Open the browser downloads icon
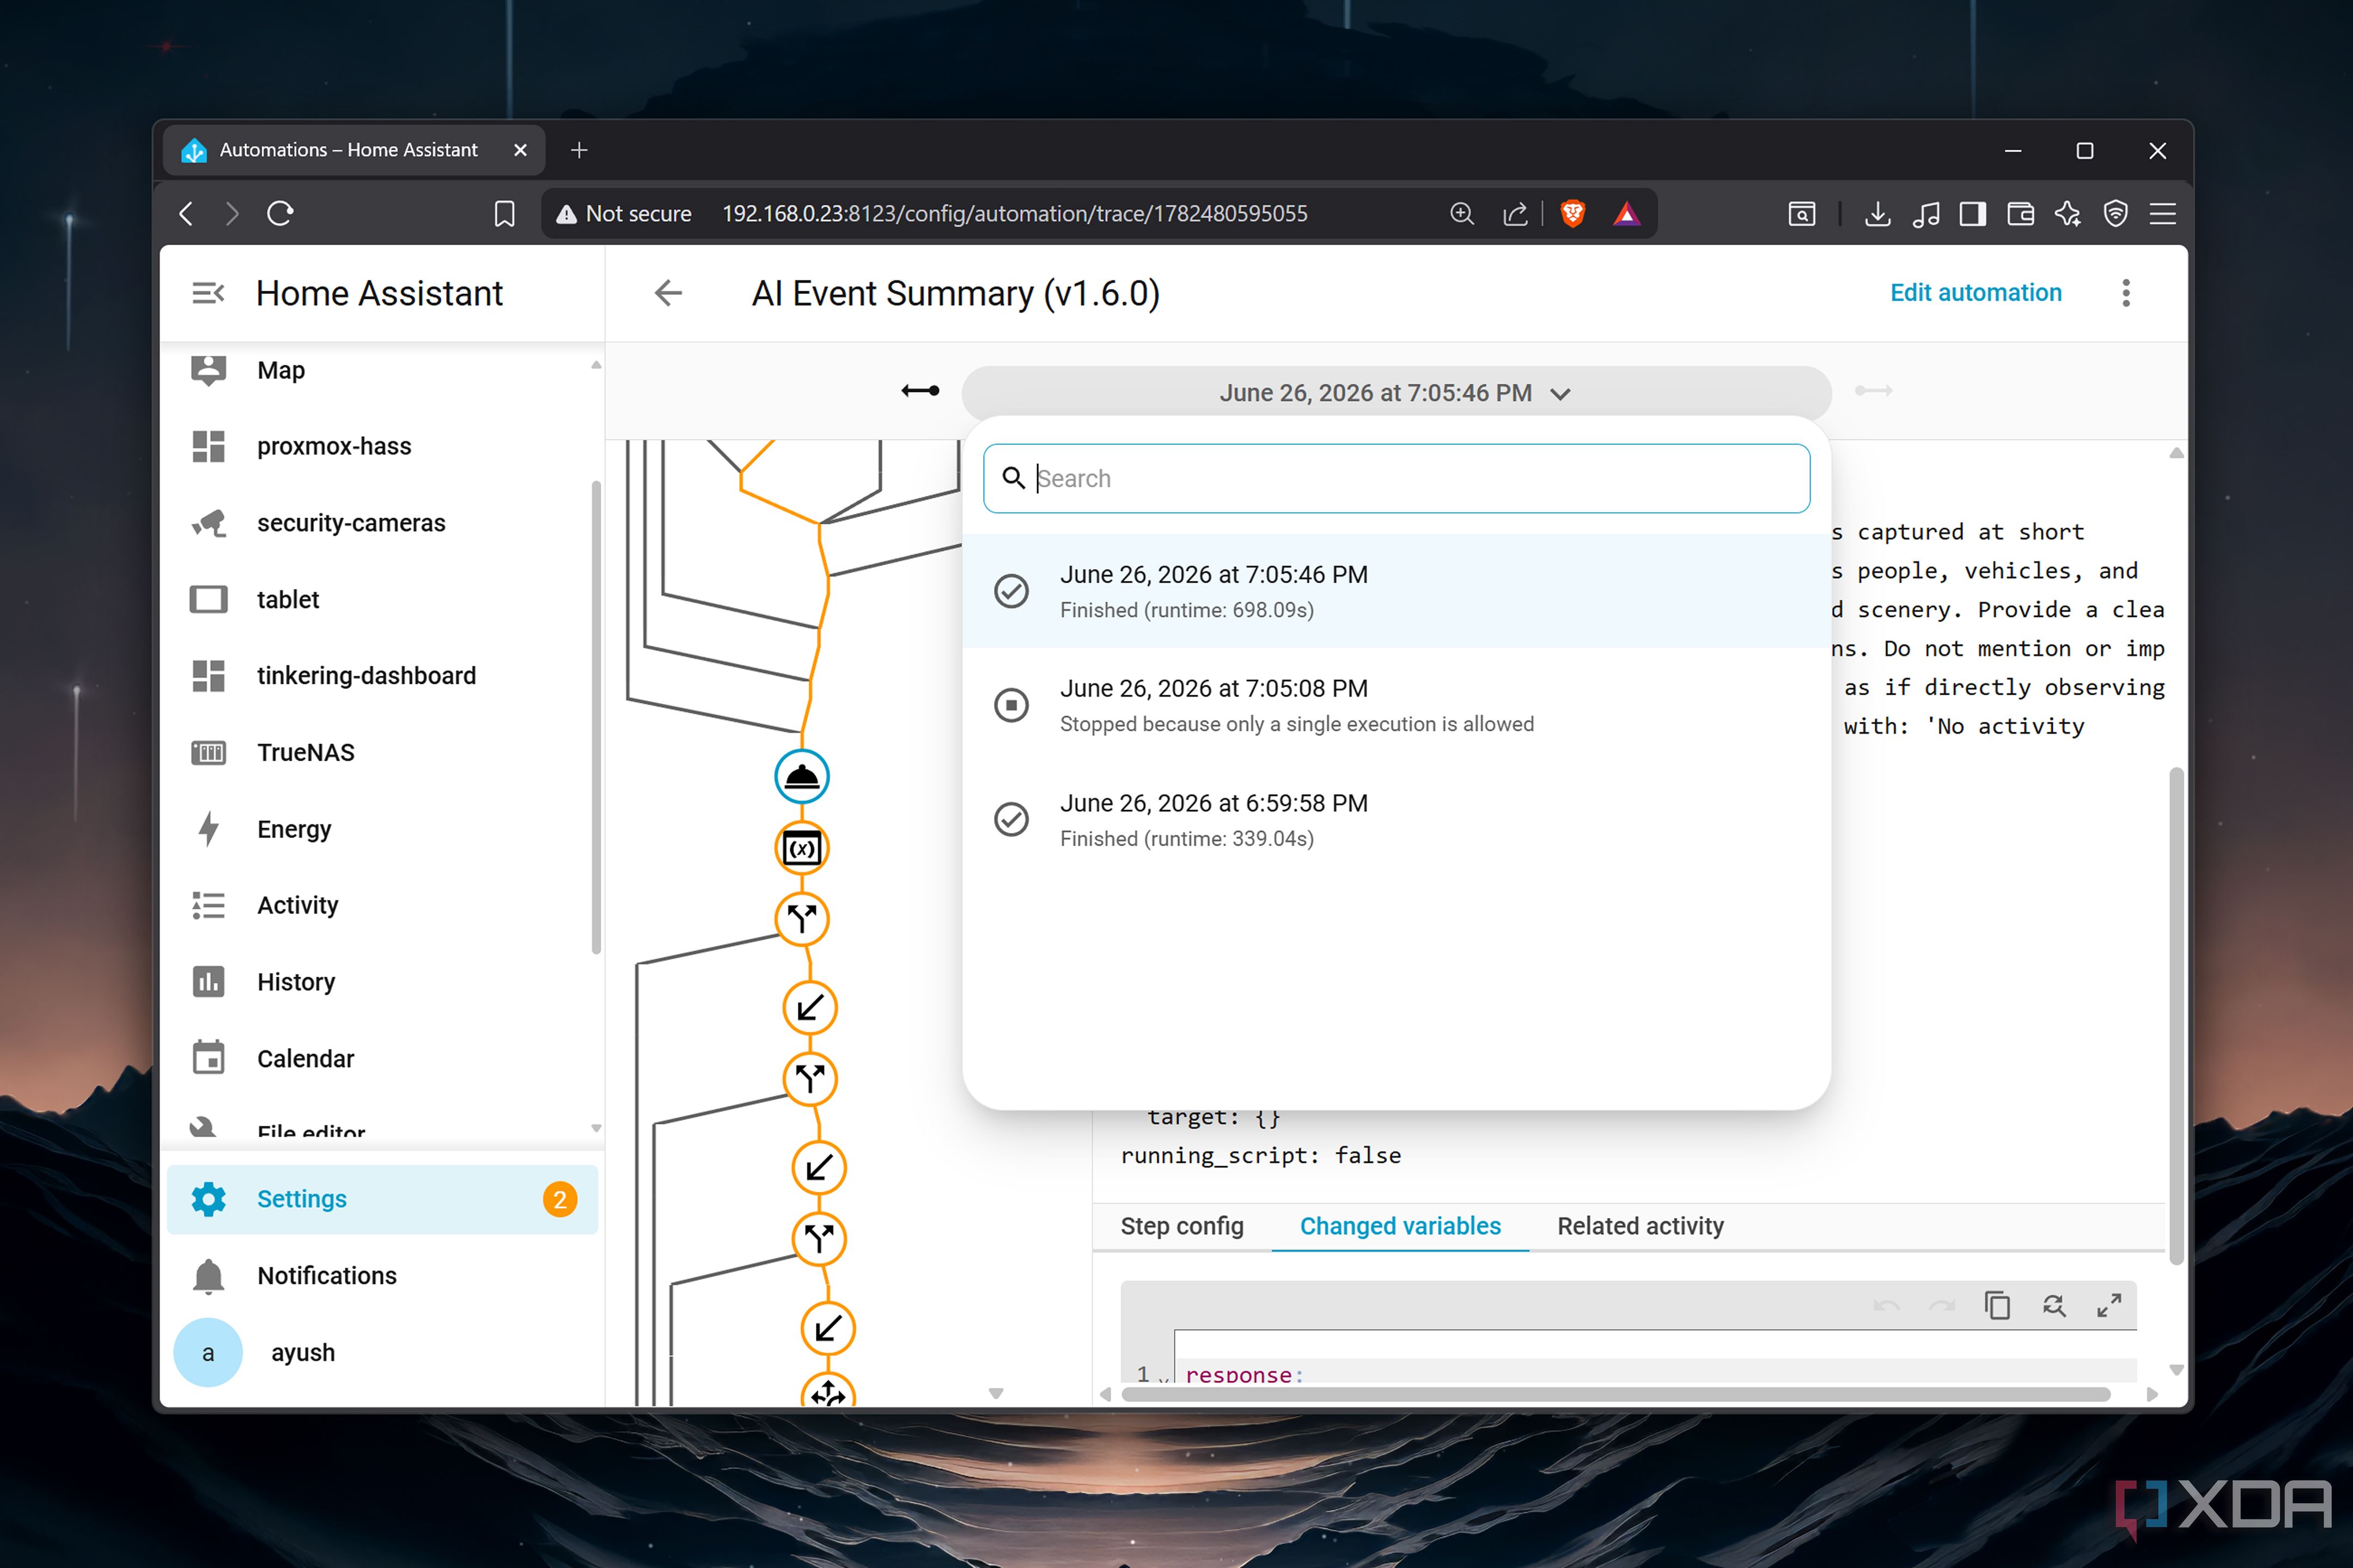The height and width of the screenshot is (1568, 2353). pos(1878,213)
